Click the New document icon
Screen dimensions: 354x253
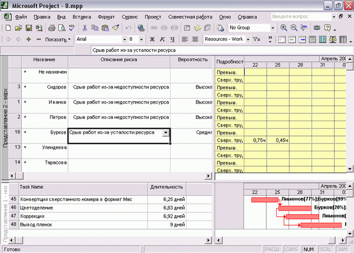click(x=8, y=28)
